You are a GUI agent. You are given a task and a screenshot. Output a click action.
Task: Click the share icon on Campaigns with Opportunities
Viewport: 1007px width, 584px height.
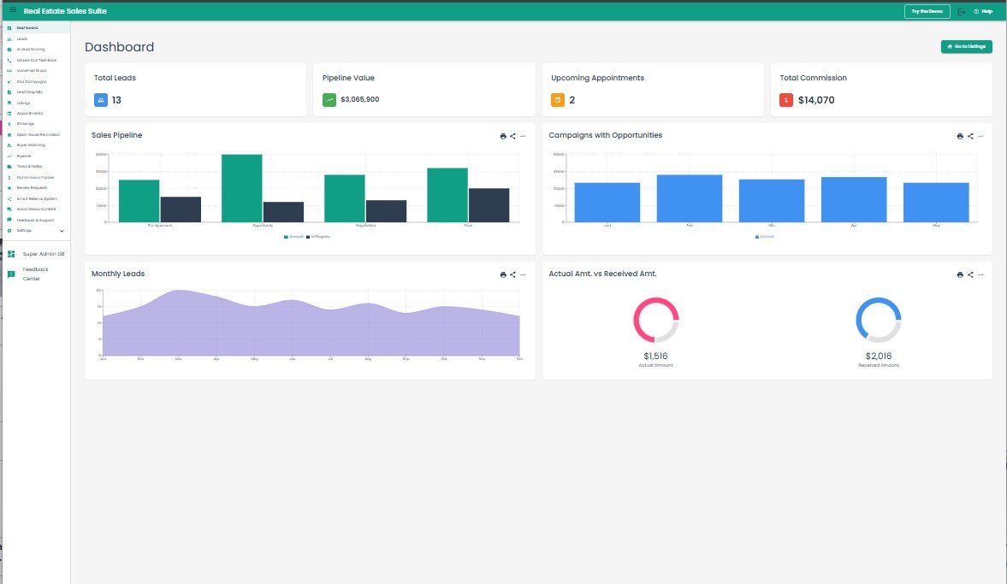pyautogui.click(x=969, y=136)
